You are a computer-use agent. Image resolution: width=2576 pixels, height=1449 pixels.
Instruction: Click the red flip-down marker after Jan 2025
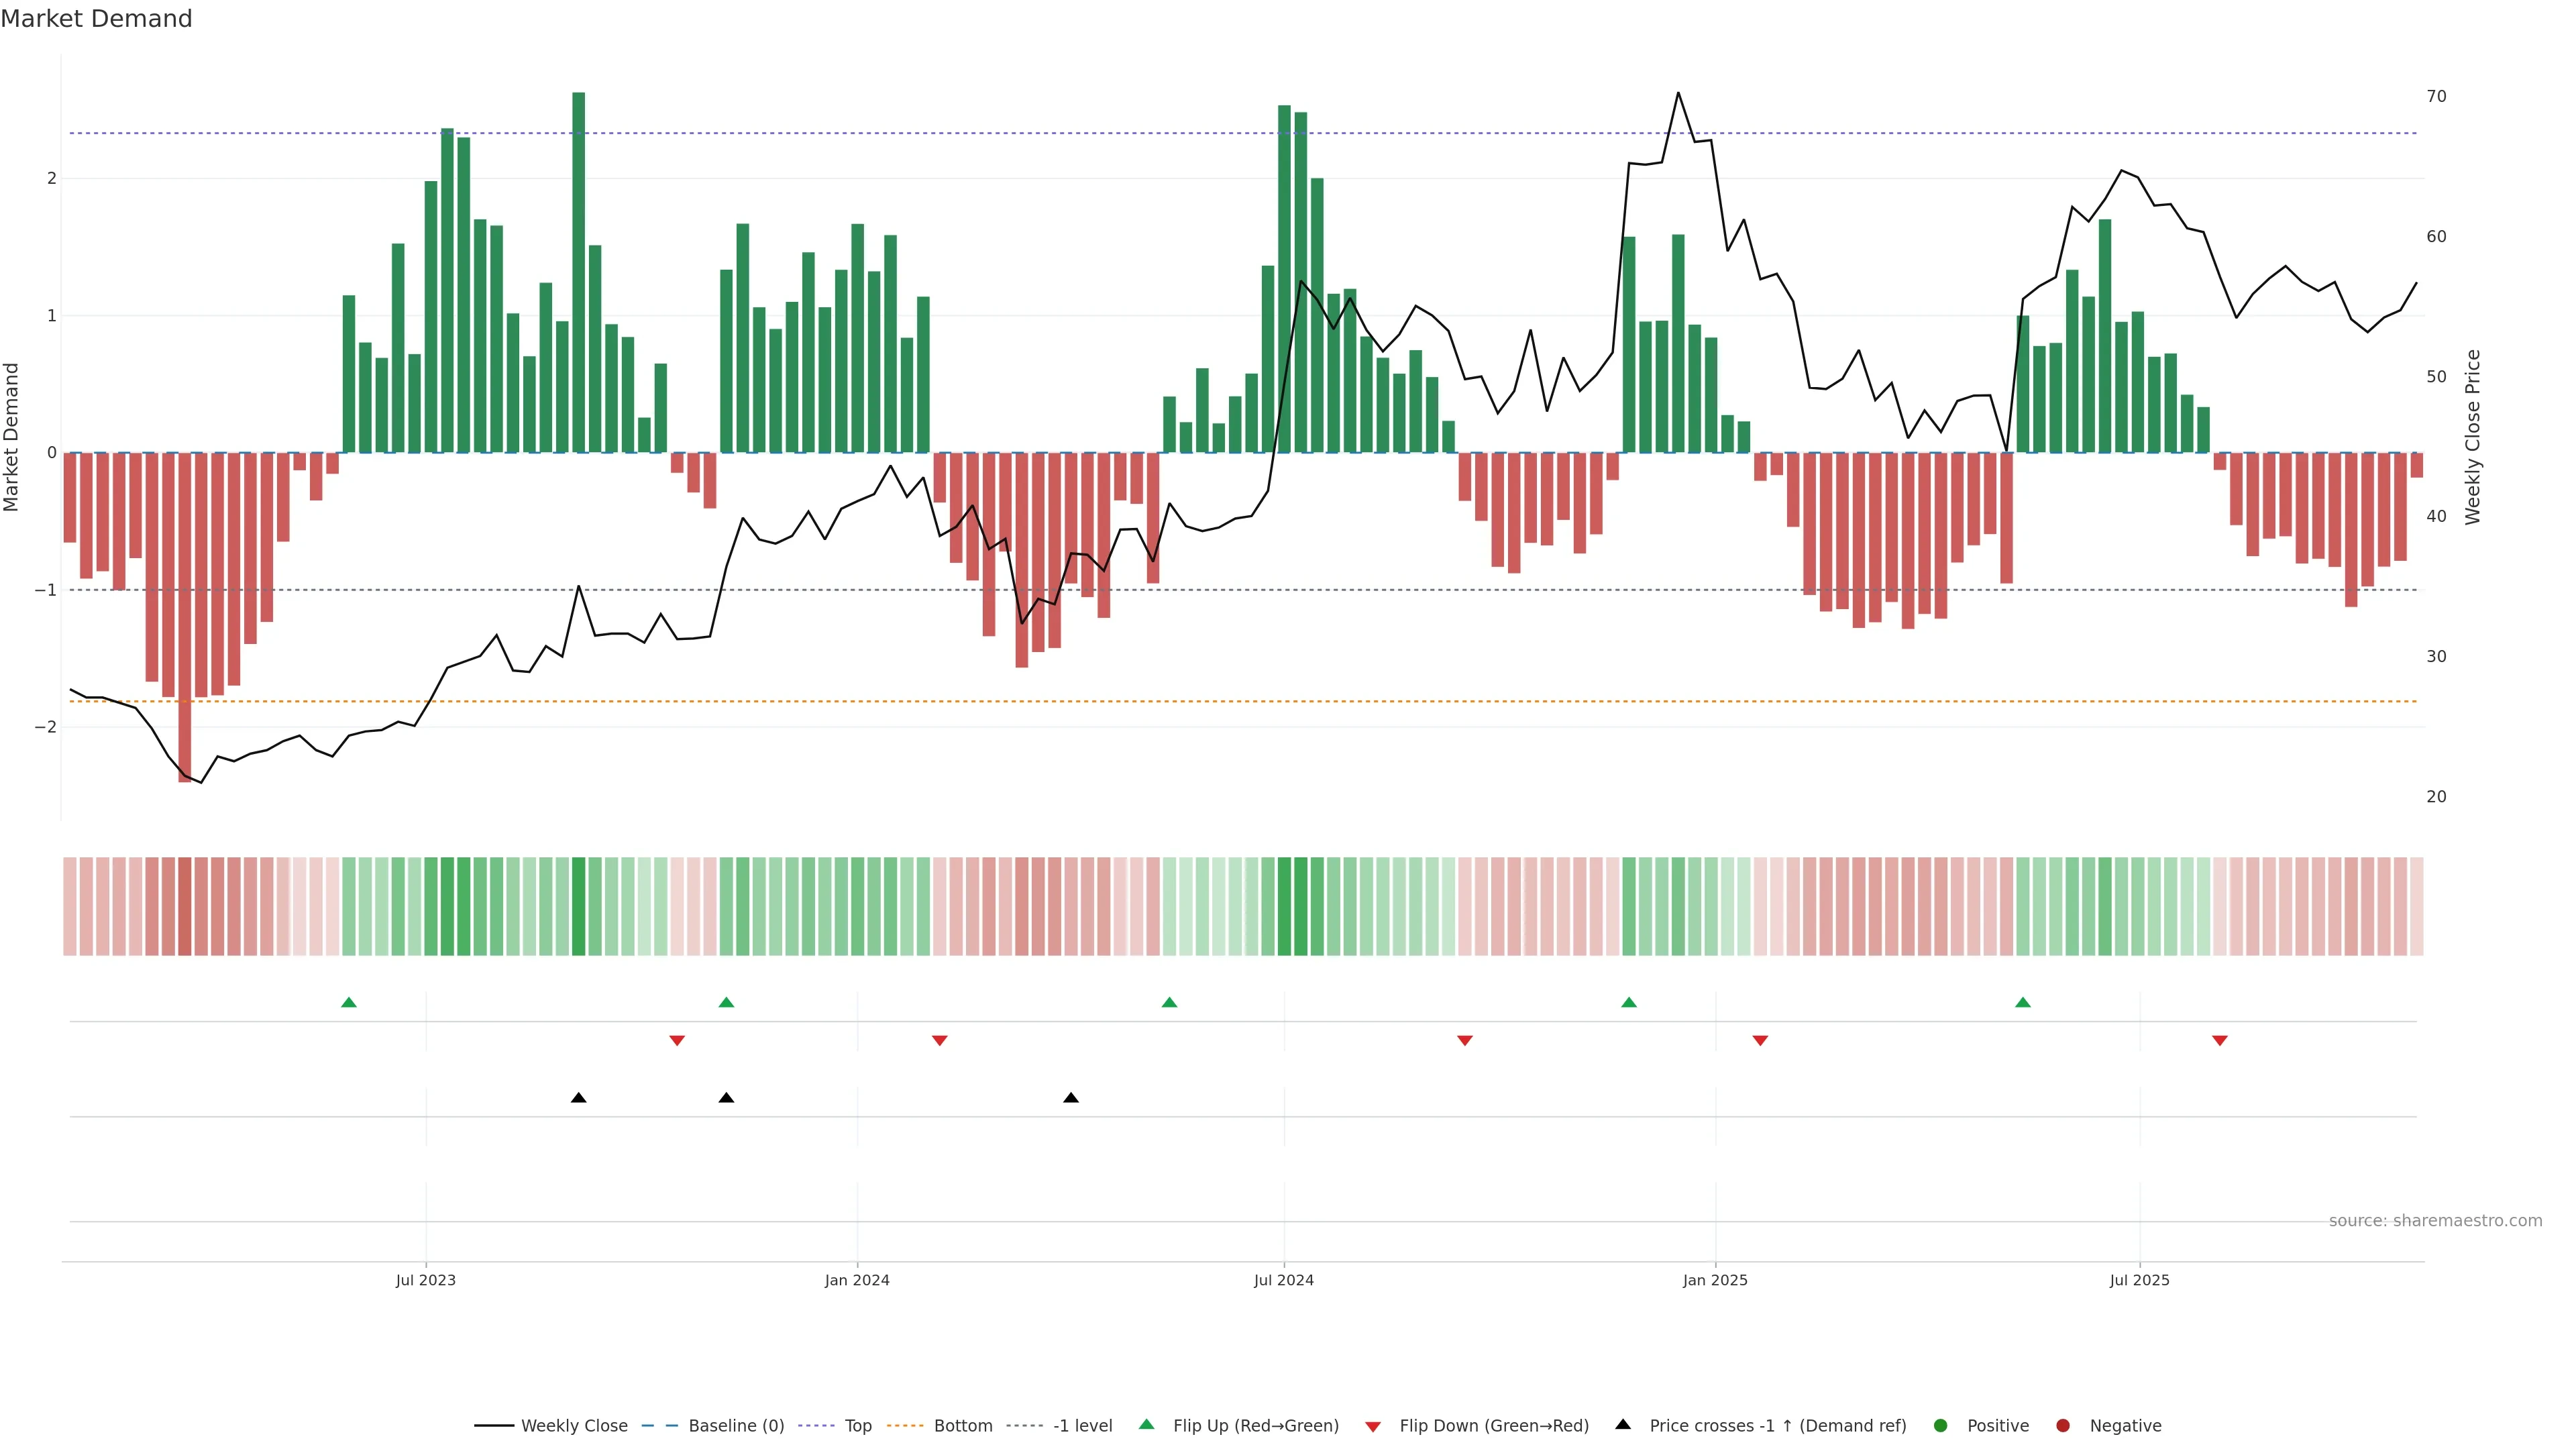[1760, 1041]
